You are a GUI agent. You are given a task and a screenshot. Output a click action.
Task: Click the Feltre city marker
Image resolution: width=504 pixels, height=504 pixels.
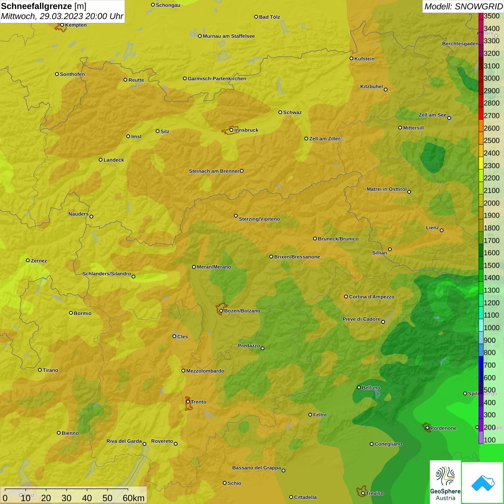click(x=310, y=415)
